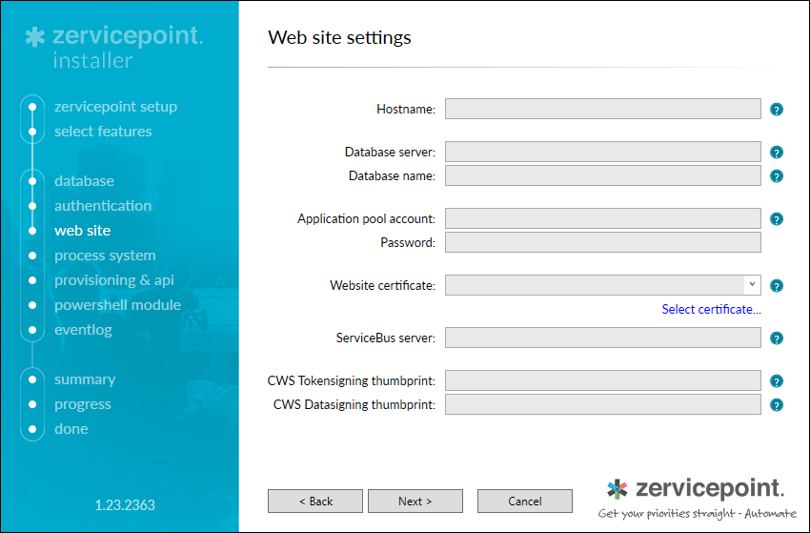Focus the Password text field
Screen dimensions: 810x533
coord(602,242)
